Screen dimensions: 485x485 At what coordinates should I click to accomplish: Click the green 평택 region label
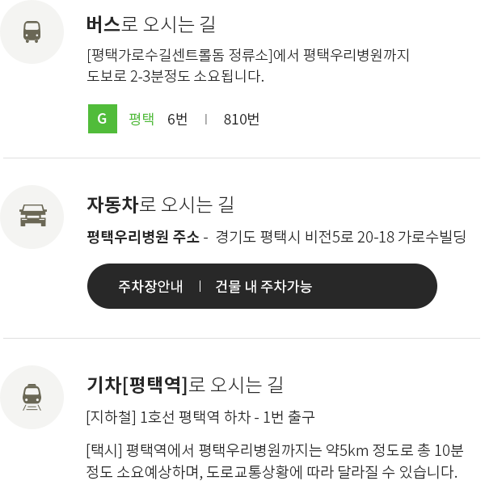[x=141, y=119]
